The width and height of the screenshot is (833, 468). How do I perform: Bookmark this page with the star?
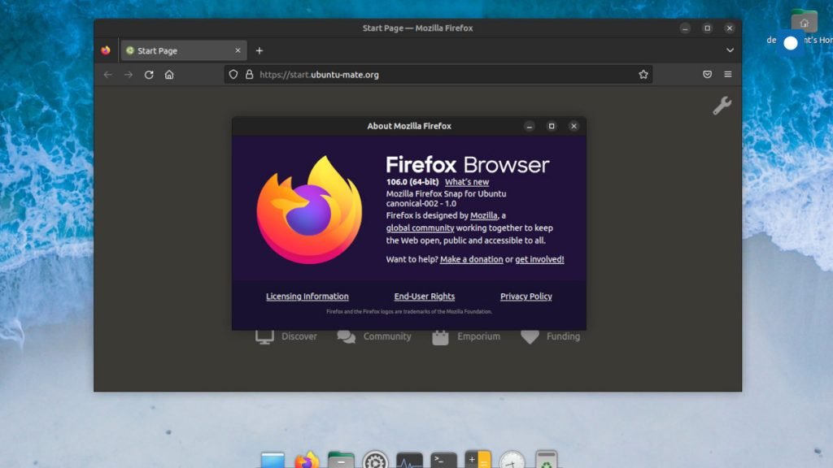tap(643, 75)
